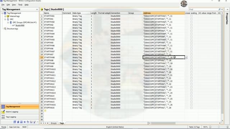Go to last sheet tab arrow
Image resolution: width=230 pixels, height=129 pixels.
[x=47, y=123]
